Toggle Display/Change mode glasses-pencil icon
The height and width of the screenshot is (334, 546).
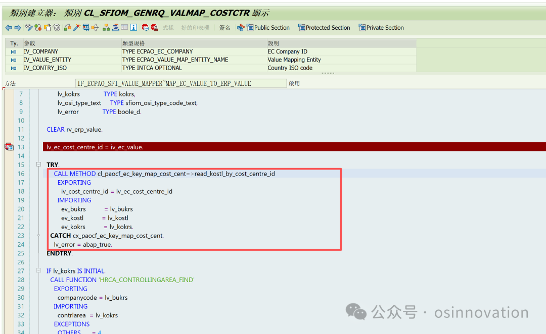[29, 27]
